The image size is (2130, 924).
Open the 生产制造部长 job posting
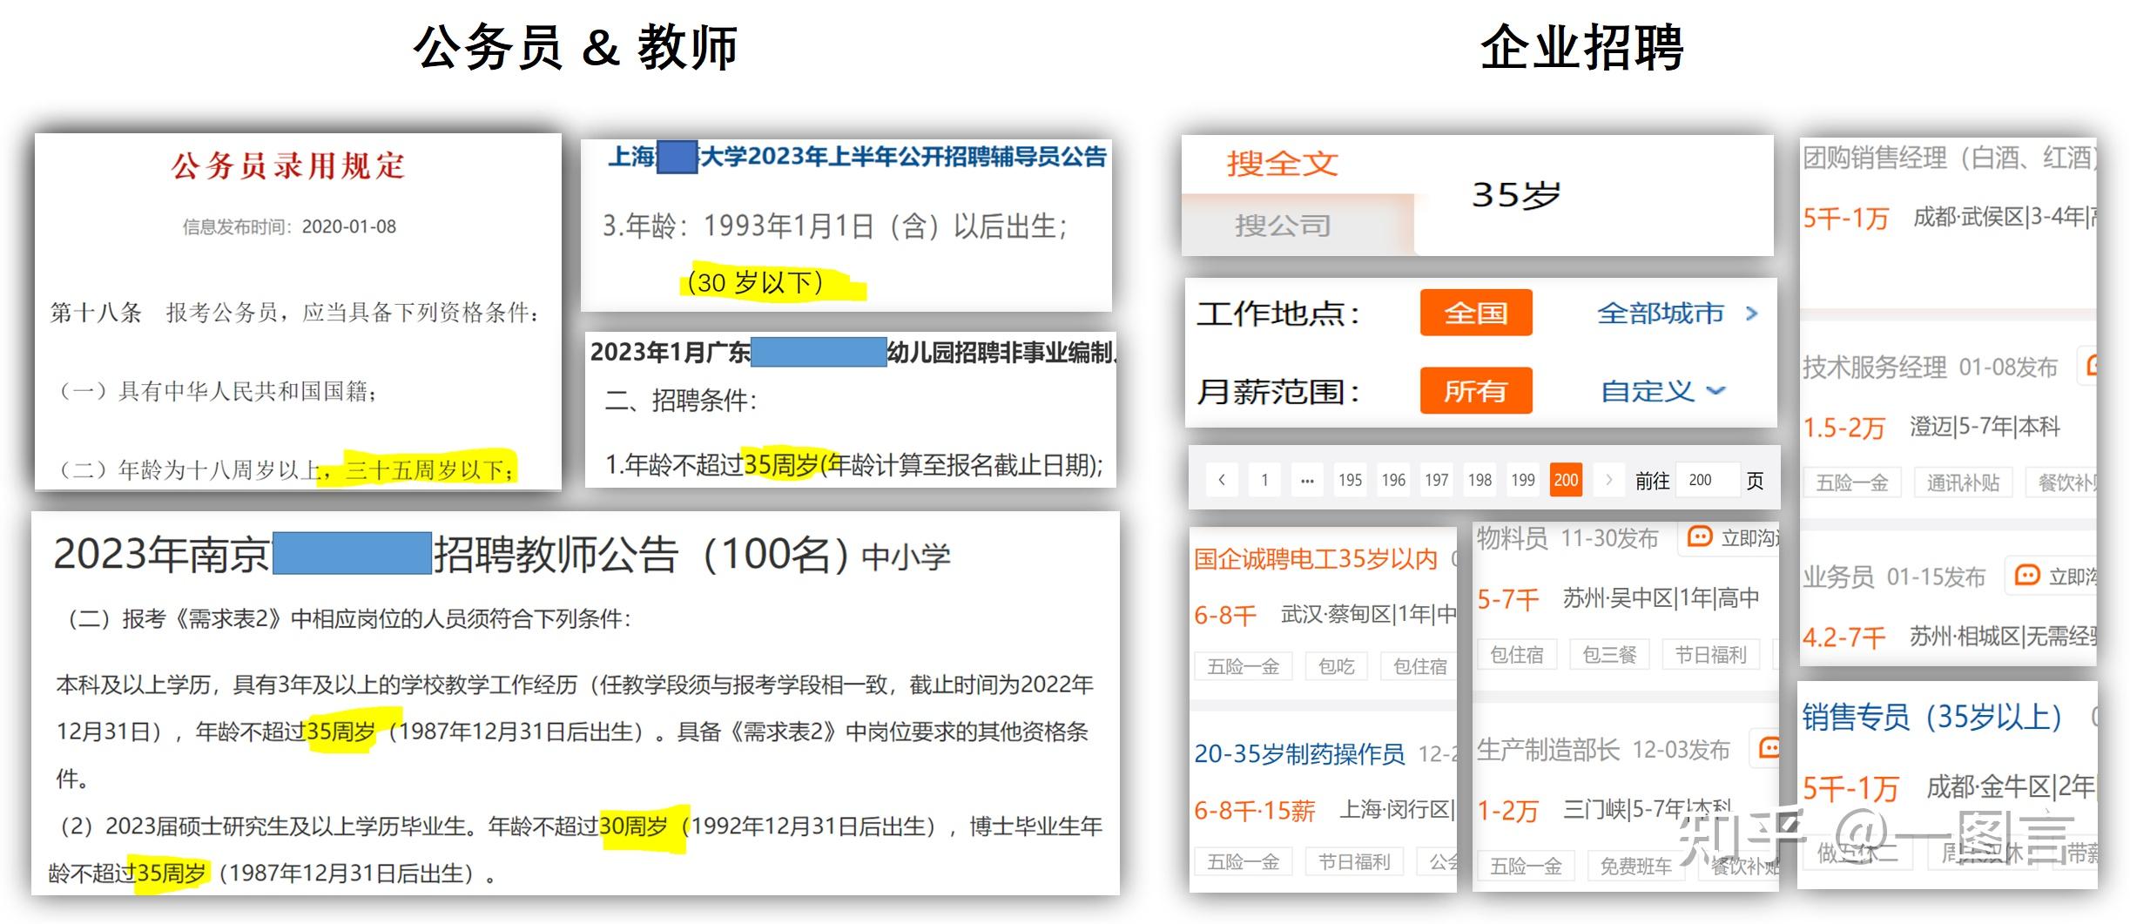1548,750
